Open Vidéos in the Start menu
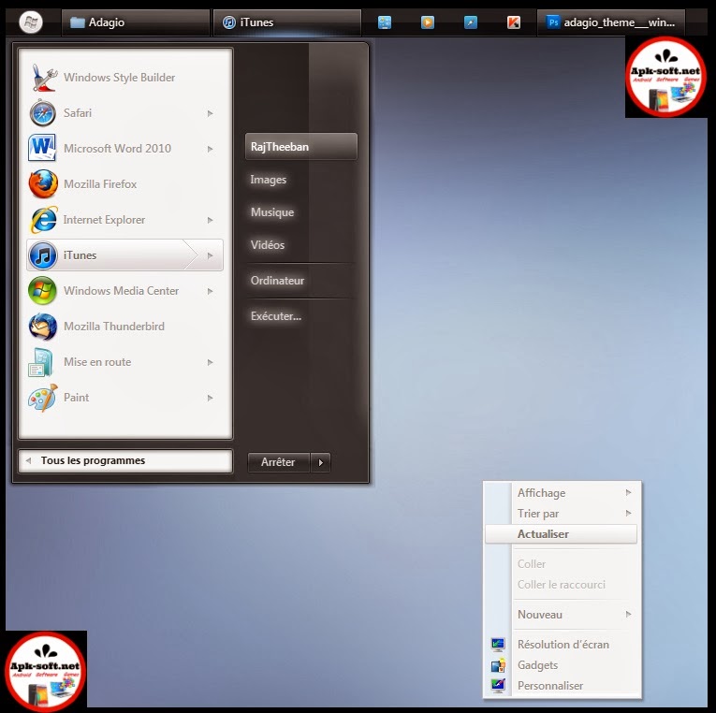716x713 pixels. click(267, 244)
